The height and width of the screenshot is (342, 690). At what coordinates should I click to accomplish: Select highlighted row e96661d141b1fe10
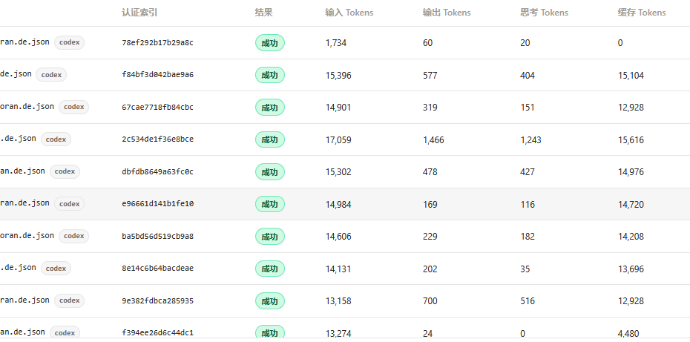[x=345, y=204]
